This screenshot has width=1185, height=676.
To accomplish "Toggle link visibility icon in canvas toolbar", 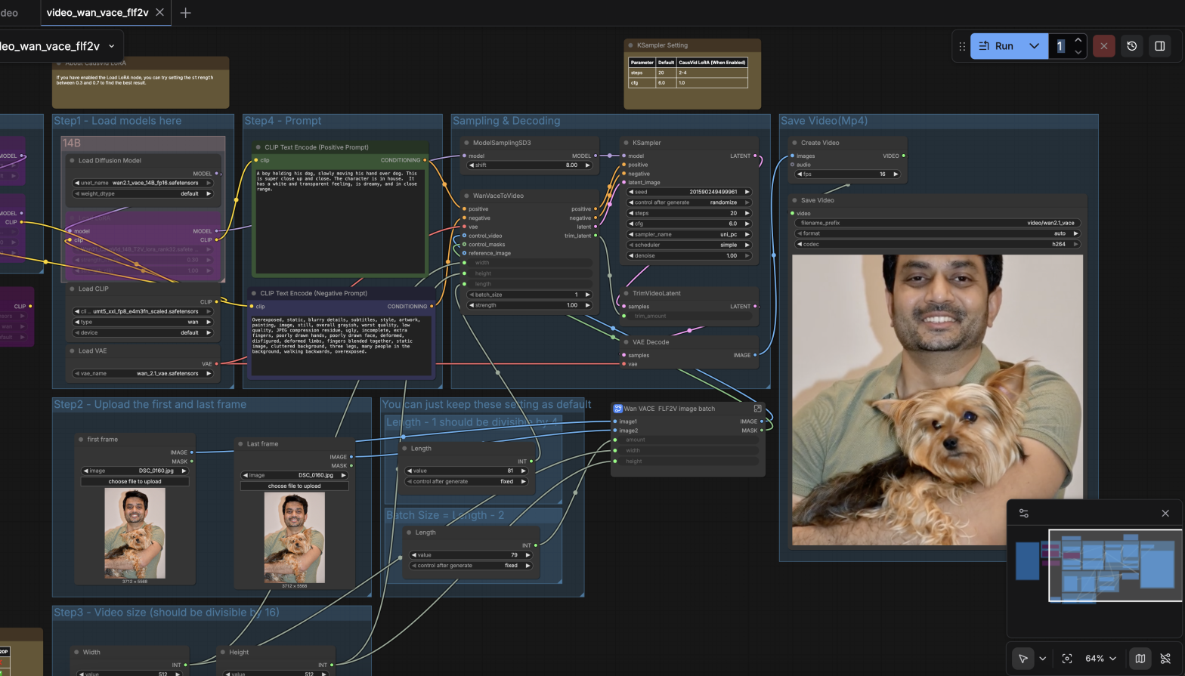I will pos(1165,659).
